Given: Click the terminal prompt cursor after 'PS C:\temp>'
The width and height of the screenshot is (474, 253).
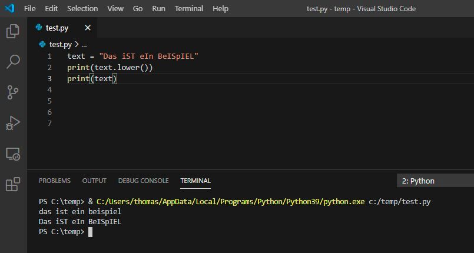Looking at the screenshot, I should [x=90, y=232].
